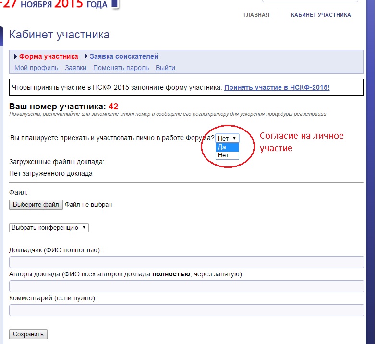Focus the Докладчик full name field
This screenshot has width=376, height=344.
187,262
